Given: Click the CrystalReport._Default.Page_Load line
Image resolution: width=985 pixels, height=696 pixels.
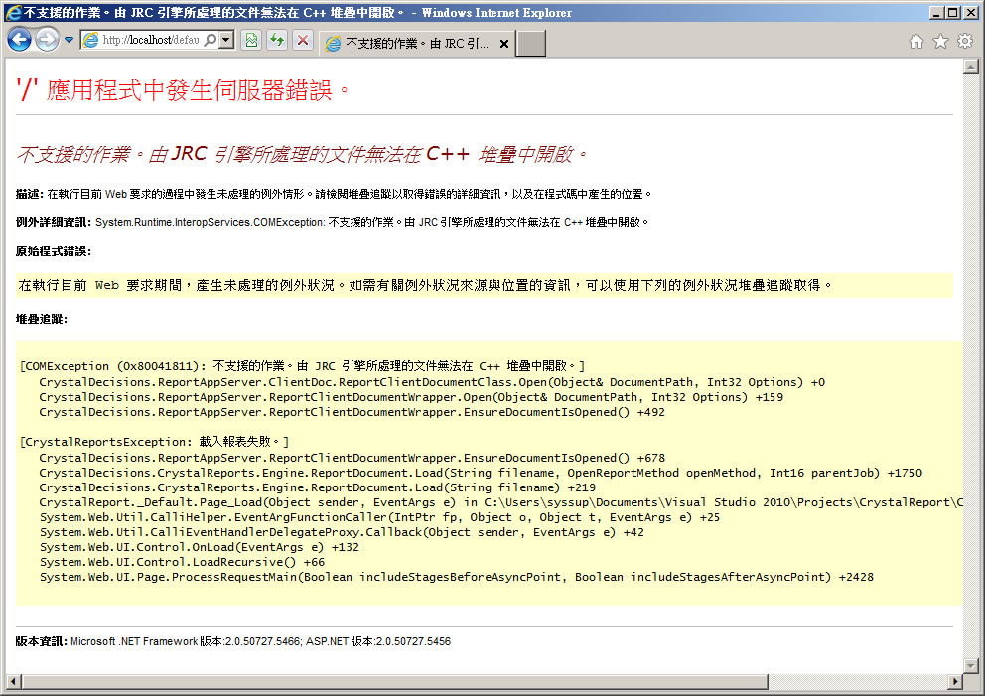Looking at the screenshot, I should pyautogui.click(x=500, y=502).
